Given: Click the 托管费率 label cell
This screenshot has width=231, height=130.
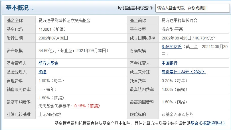Looking at the screenshot, I should (143, 81).
